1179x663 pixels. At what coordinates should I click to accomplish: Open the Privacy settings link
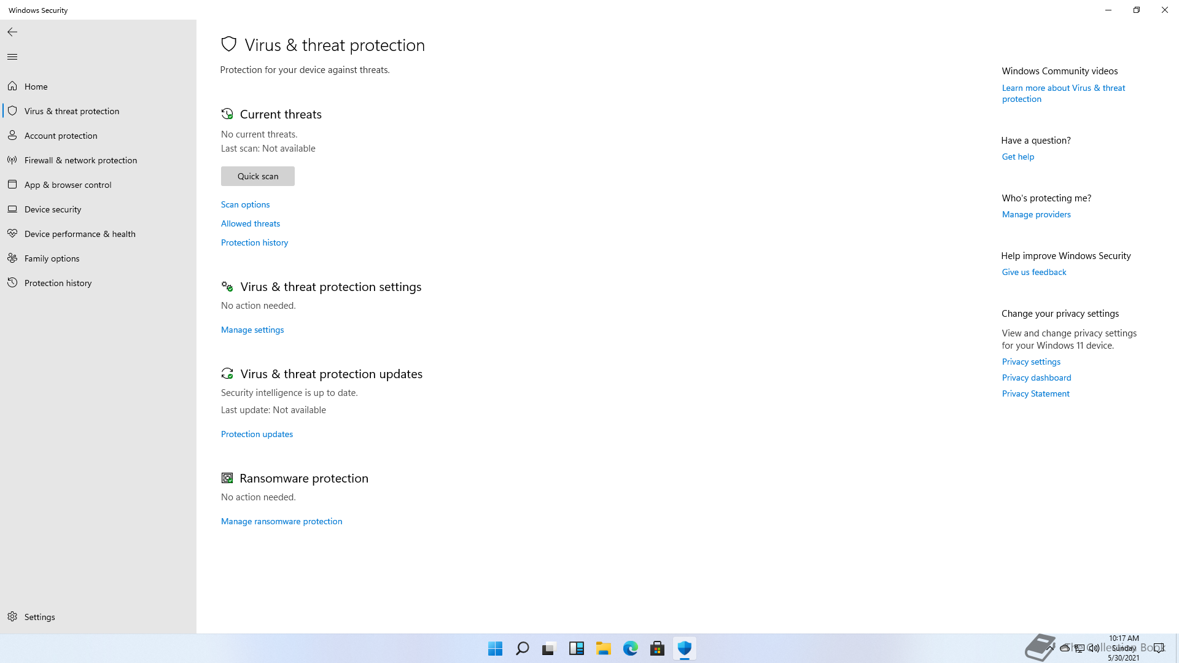1032,362
